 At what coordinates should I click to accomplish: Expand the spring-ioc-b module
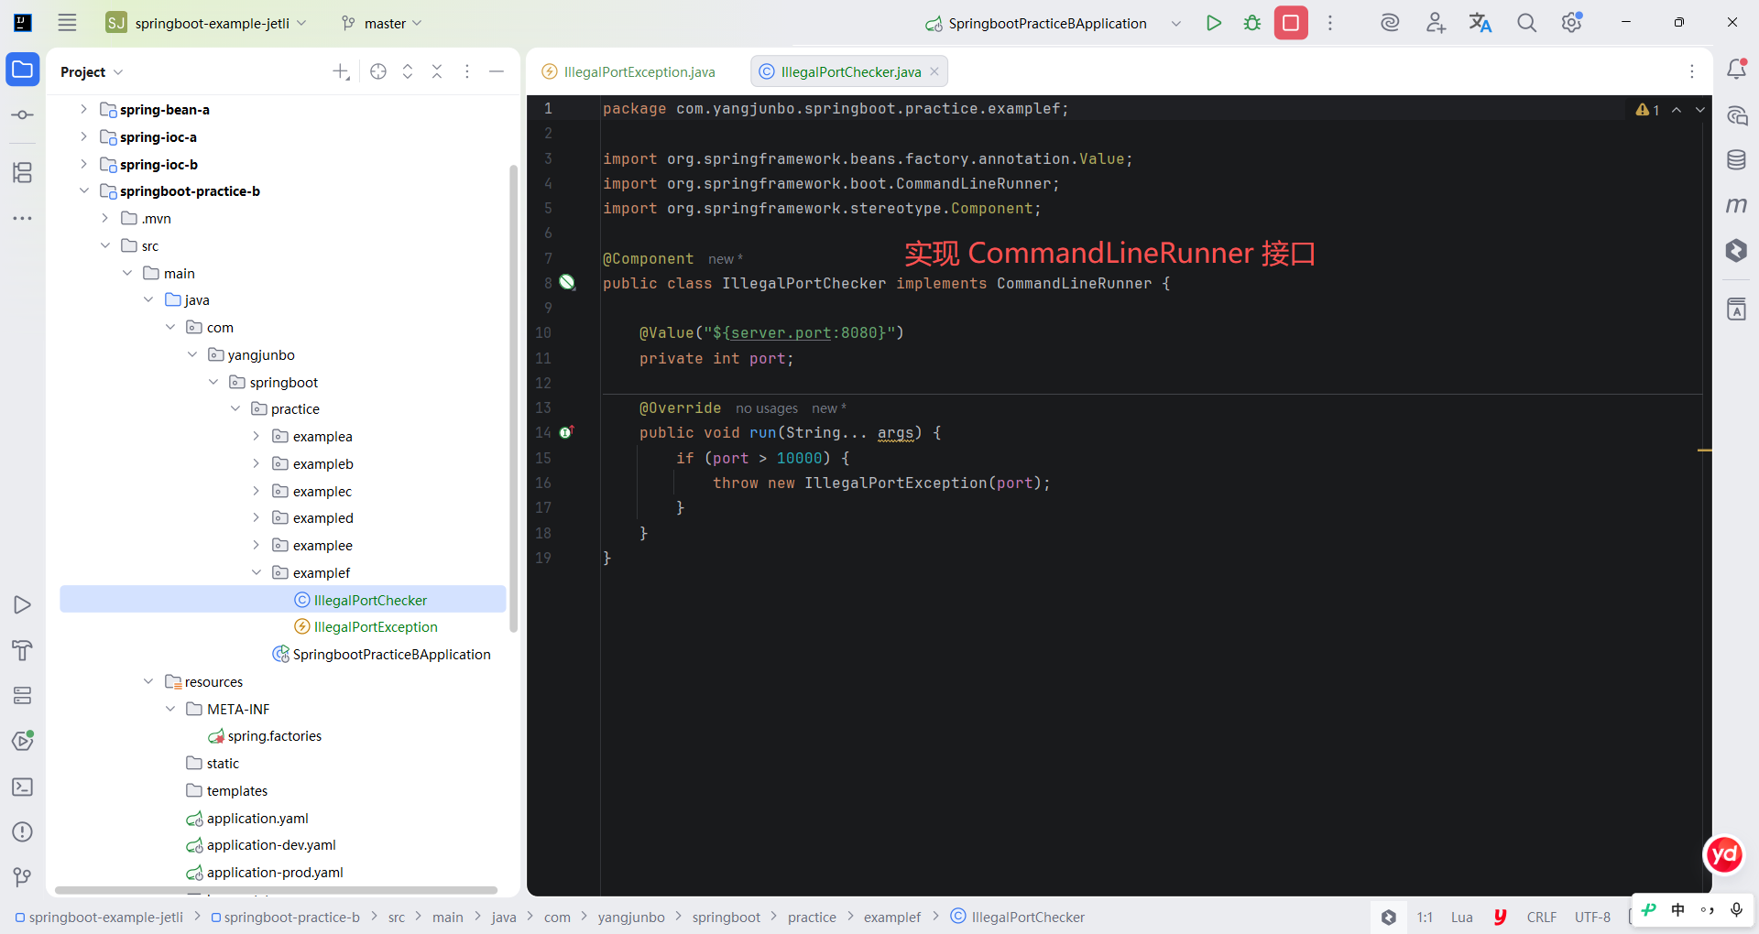[x=83, y=164]
